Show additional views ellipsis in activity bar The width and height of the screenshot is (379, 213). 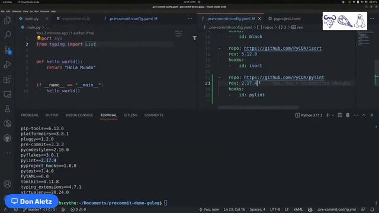tap(7, 153)
